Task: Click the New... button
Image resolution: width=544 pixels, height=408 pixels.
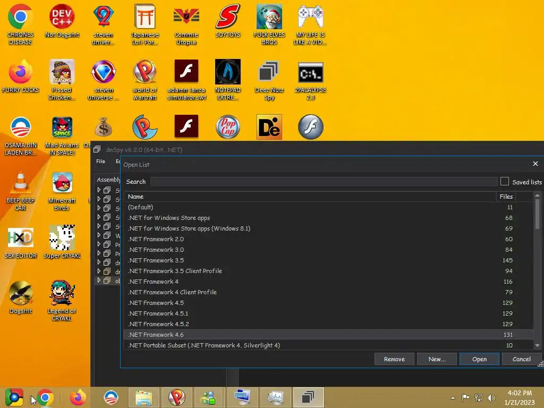Action: (437, 359)
